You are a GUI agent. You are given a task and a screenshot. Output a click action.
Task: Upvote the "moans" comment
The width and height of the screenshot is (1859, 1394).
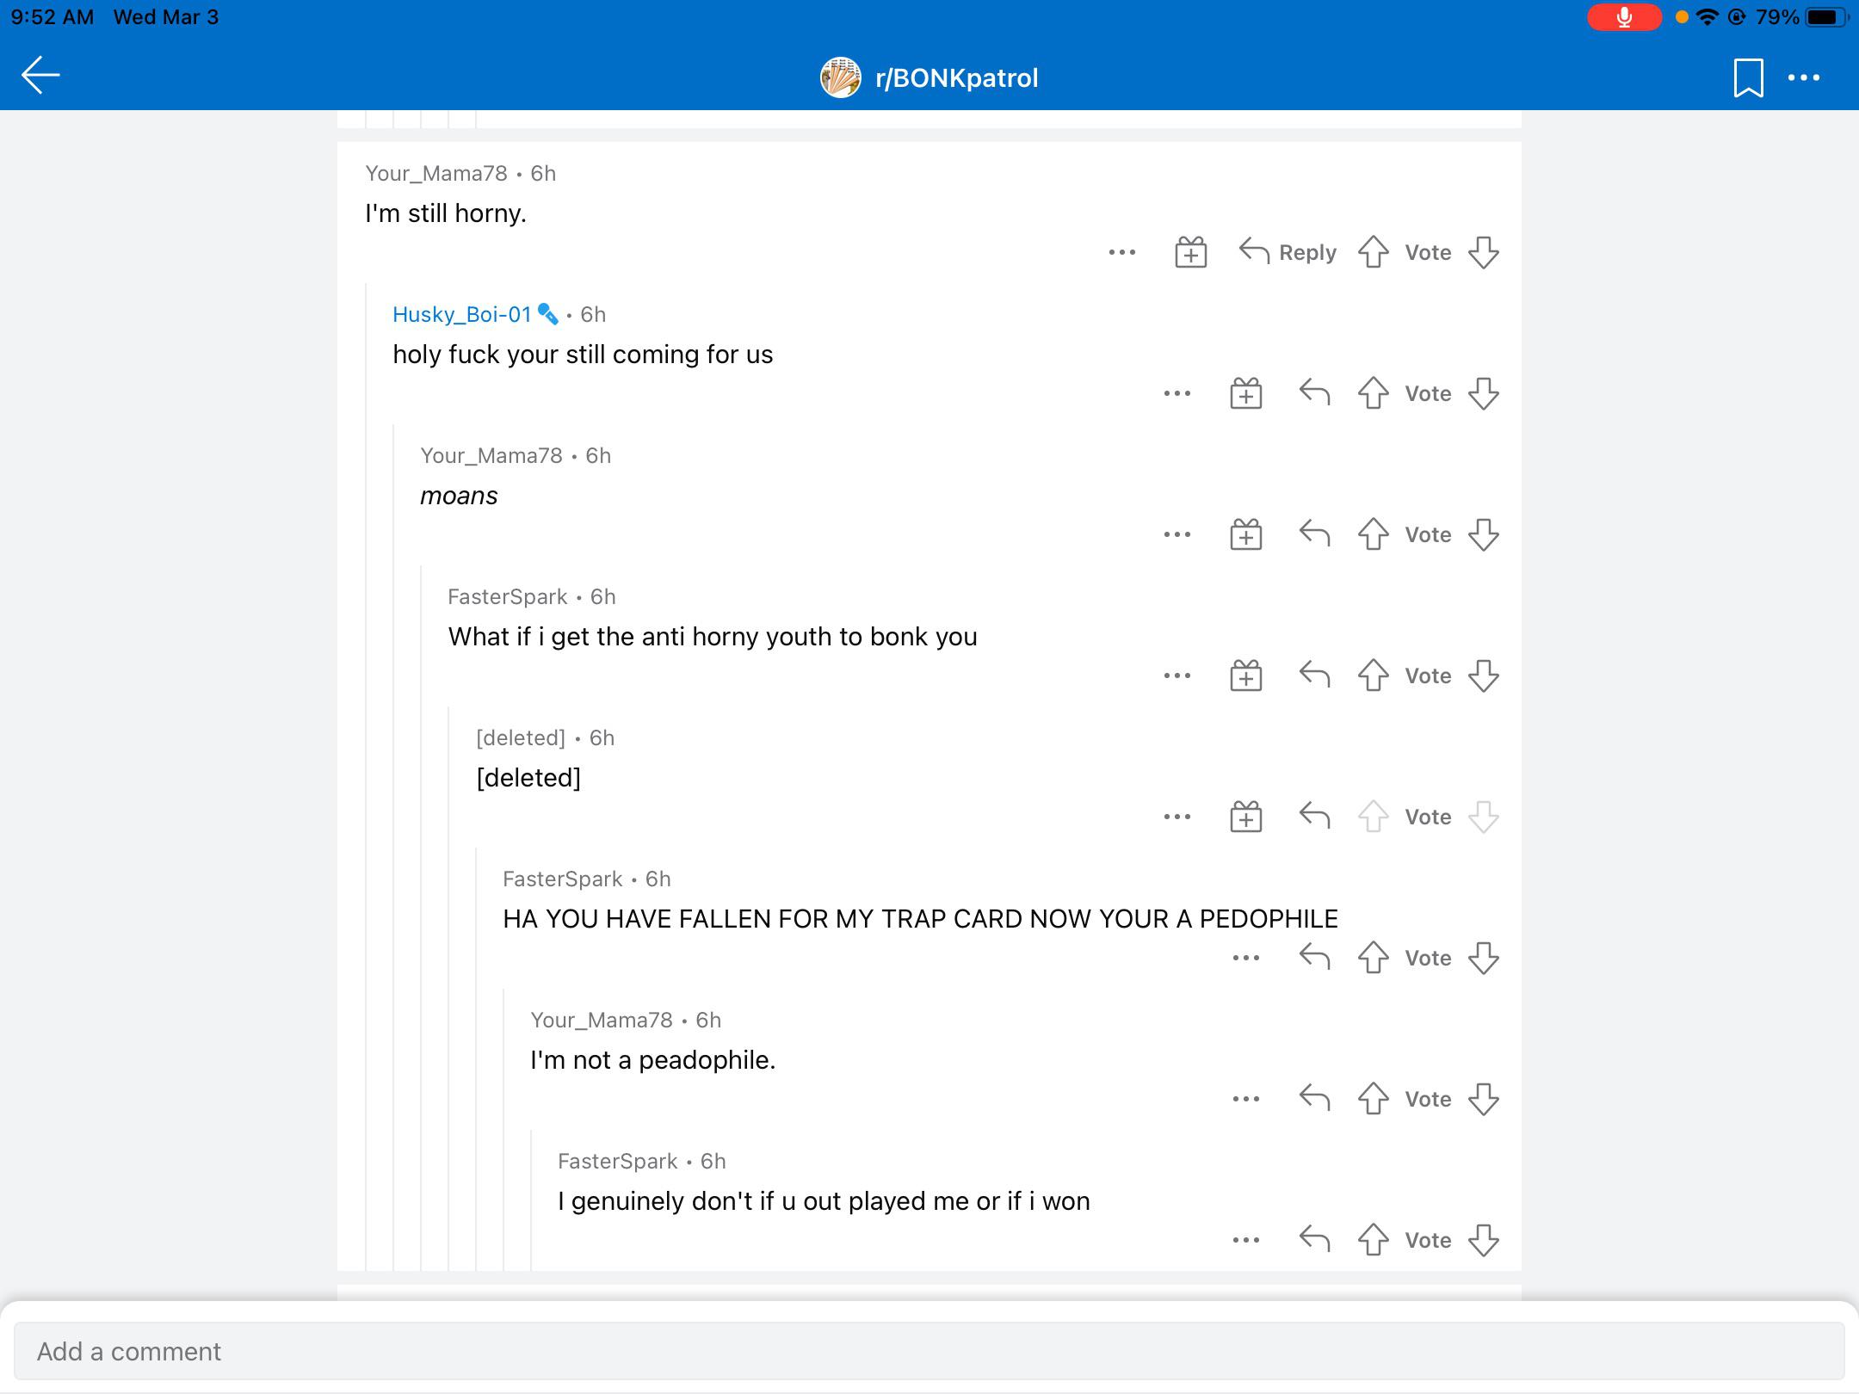pyautogui.click(x=1374, y=534)
